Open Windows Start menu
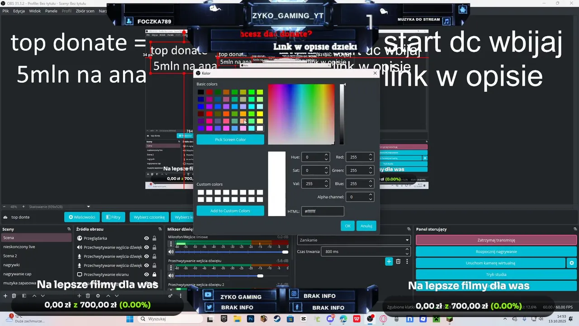579x326 pixels. pyautogui.click(x=130, y=319)
